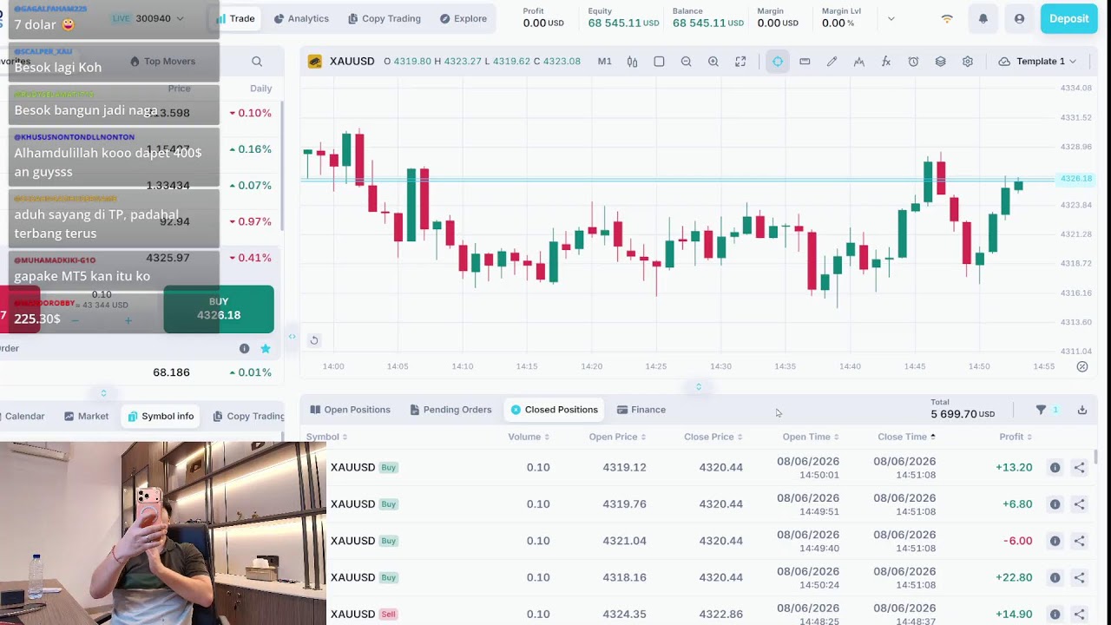Open the closed positions filter
This screenshot has height=625, width=1111.
pyautogui.click(x=1041, y=410)
